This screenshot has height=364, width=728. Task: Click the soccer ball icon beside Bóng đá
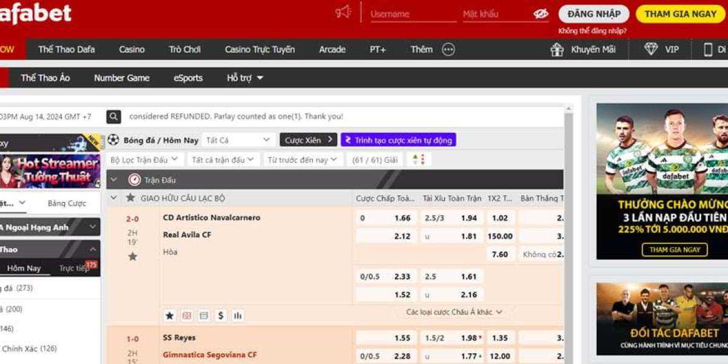coord(113,140)
